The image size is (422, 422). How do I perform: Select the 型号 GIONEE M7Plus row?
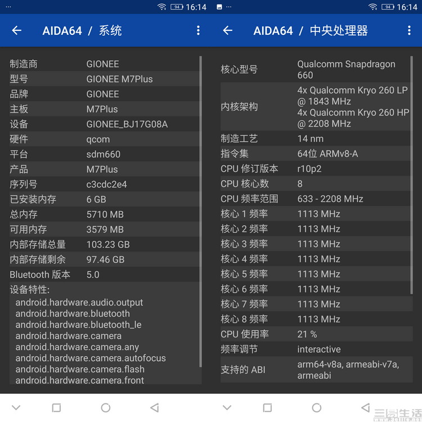[x=105, y=79]
